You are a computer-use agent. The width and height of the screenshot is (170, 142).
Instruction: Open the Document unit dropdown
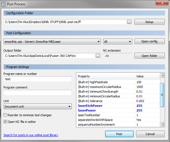point(38,106)
